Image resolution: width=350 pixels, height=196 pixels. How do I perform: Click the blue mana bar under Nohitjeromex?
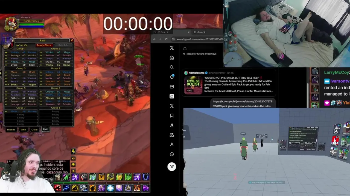31,27
